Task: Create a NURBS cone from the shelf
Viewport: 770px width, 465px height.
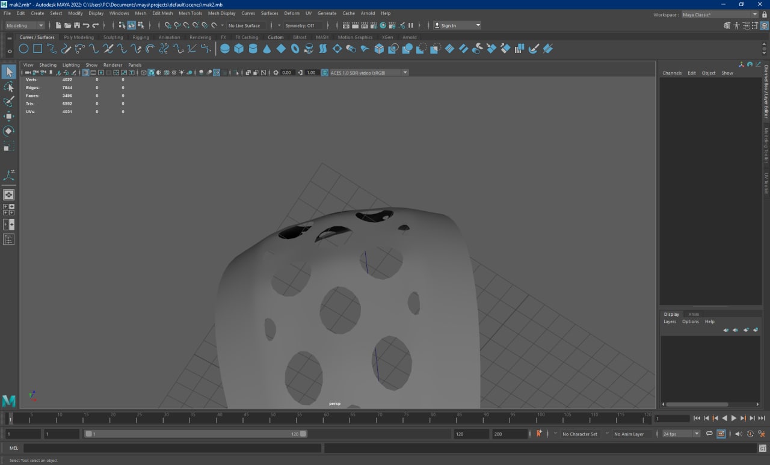Action: (267, 49)
